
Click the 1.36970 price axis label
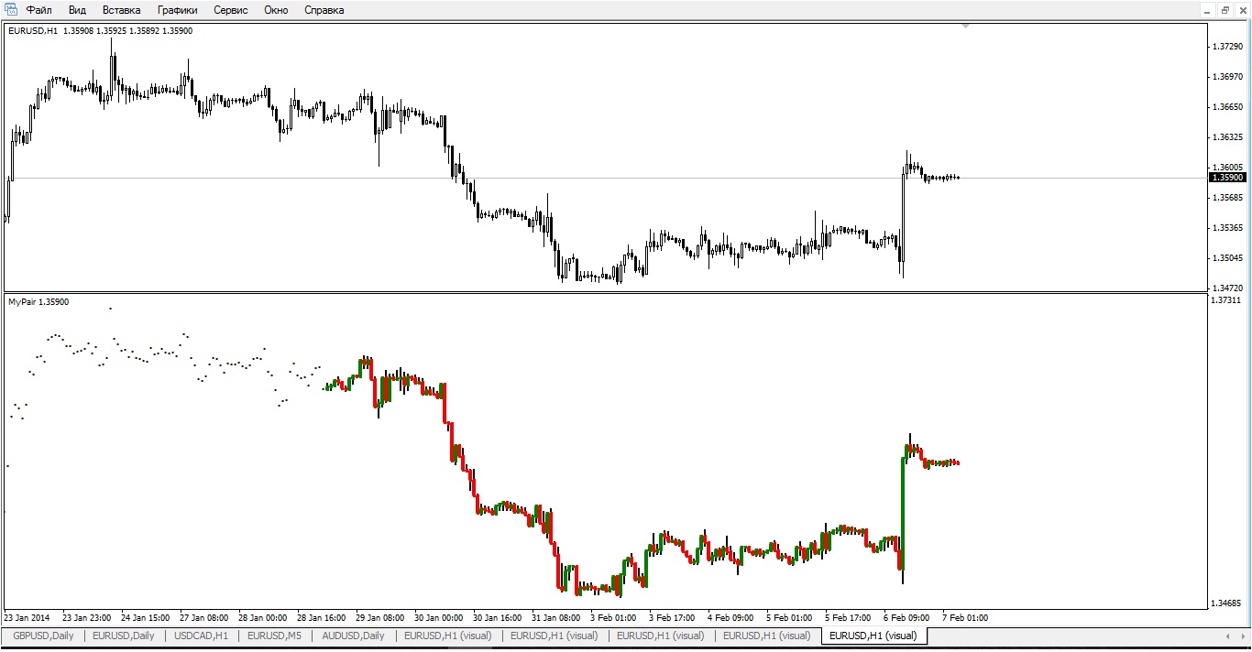[x=1227, y=77]
